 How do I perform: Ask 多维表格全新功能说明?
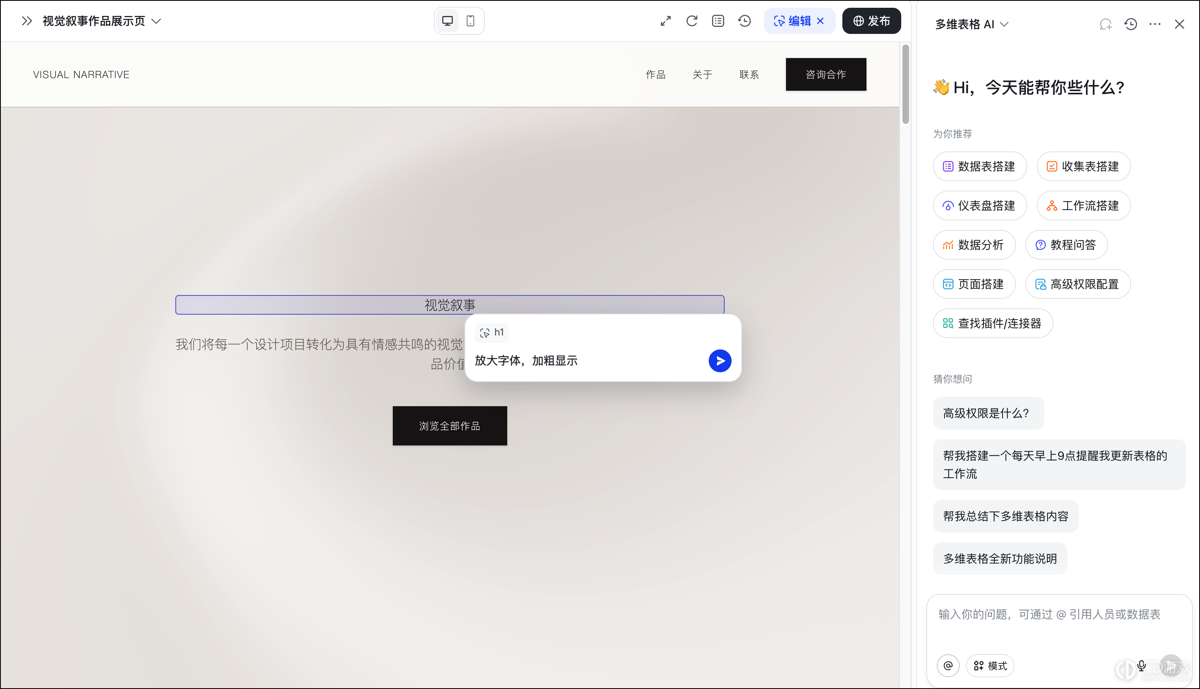pyautogui.click(x=1000, y=559)
